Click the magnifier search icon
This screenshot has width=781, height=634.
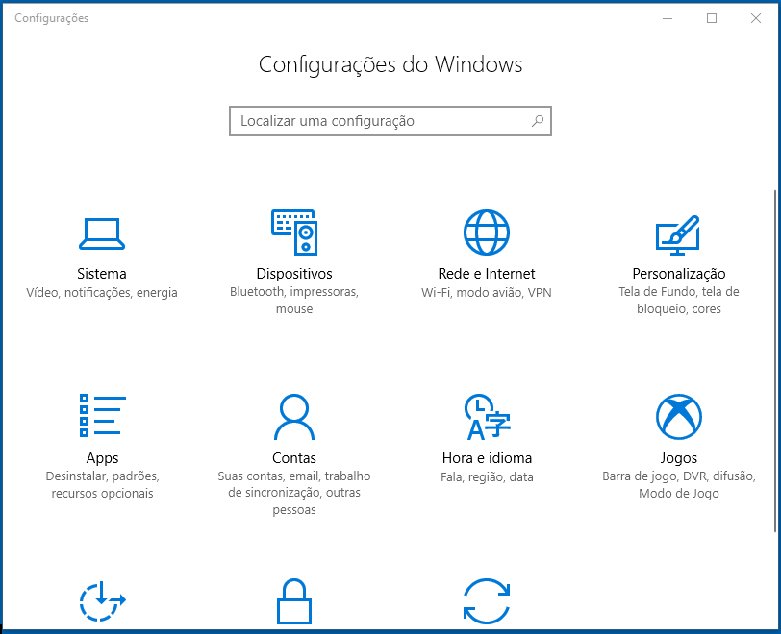tap(538, 121)
